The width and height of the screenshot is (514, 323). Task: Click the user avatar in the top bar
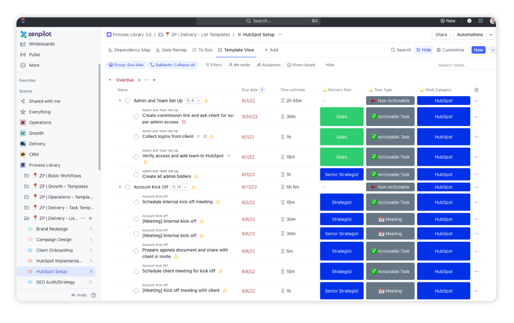(492, 21)
